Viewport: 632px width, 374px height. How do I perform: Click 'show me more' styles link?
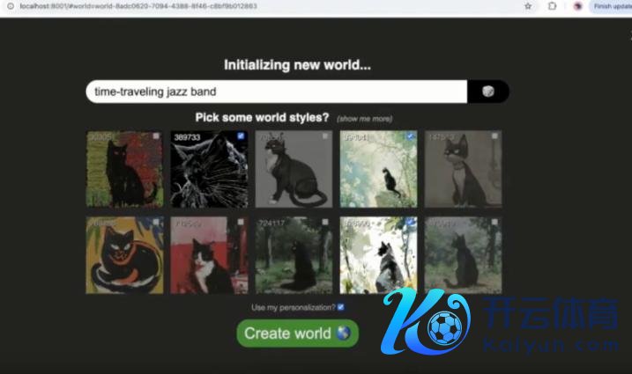pos(364,119)
